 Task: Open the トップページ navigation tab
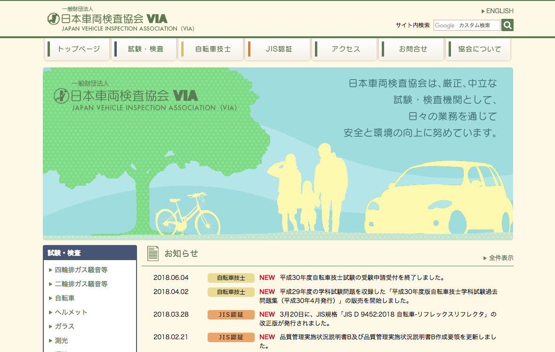tap(78, 49)
